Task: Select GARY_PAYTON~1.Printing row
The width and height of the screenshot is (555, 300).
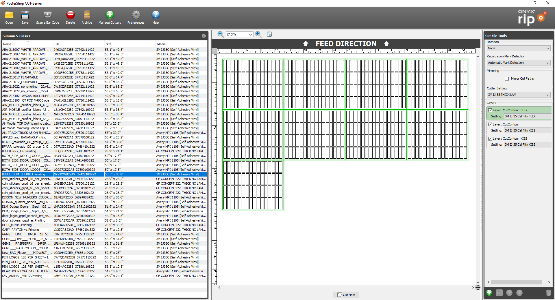Action: pyautogui.click(x=104, y=230)
